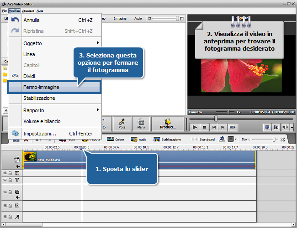This screenshot has height=228, width=297.
Task: Choose Annulla from the Modifica menu
Action: tap(55, 20)
